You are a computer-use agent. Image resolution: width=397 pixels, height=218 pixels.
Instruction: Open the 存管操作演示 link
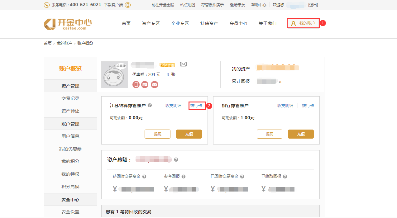213,5
